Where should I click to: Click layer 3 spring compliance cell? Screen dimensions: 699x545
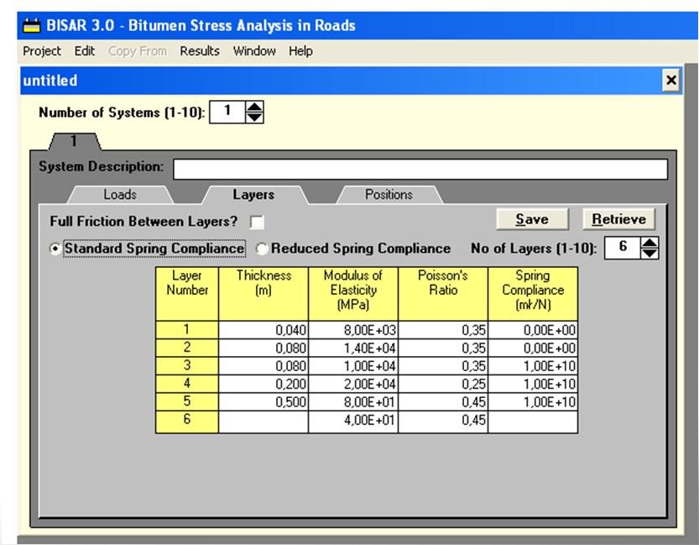click(533, 366)
